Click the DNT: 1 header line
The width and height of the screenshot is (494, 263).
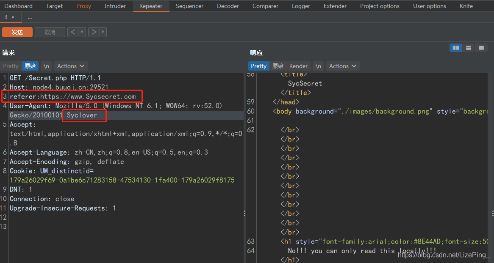[x=21, y=189]
